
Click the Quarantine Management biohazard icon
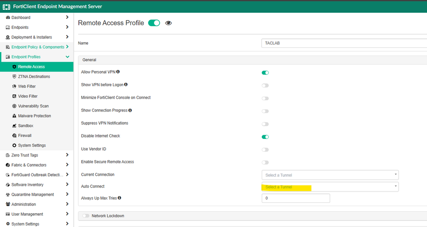8,195
